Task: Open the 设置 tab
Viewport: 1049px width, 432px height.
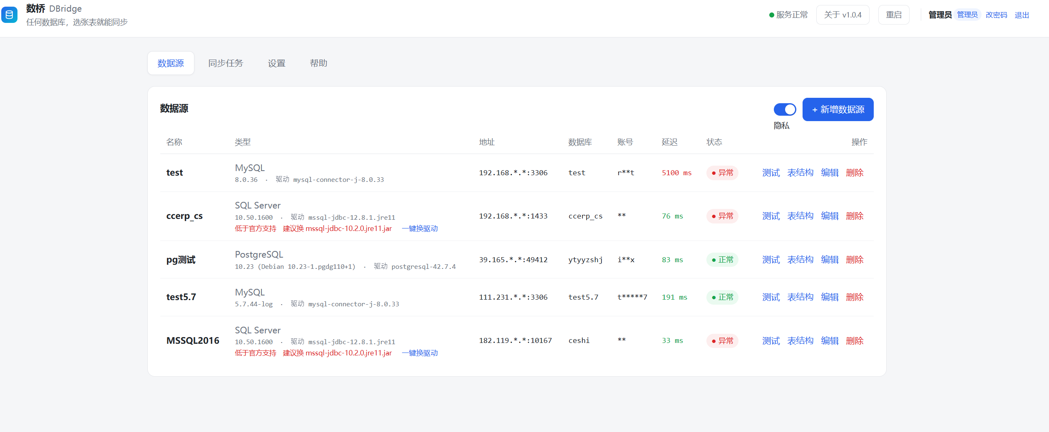Action: pyautogui.click(x=276, y=63)
